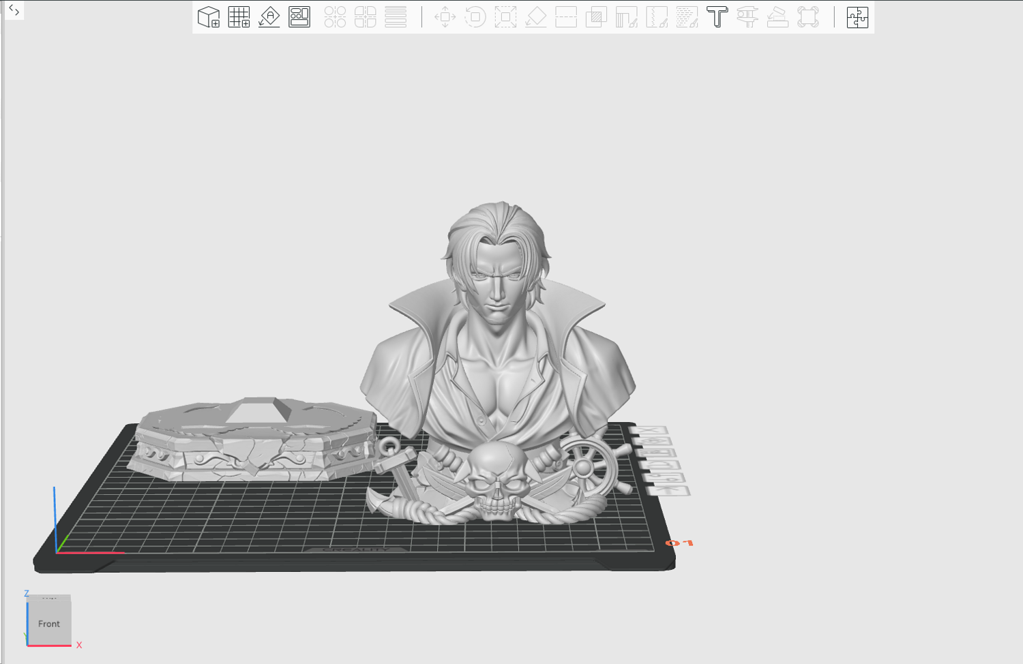Select the Scale tool
The image size is (1023, 664).
click(505, 17)
